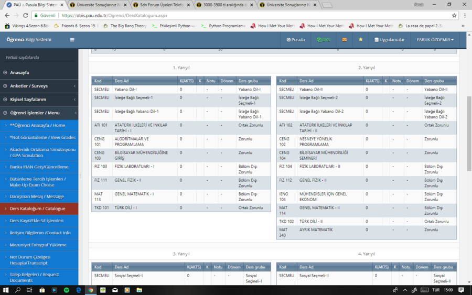Image resolution: width=472 pixels, height=295 pixels.
Task: Open Not Görüntüleme / View Grades
Action: point(39,137)
